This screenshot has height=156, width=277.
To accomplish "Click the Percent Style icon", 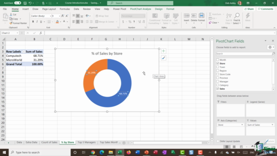I will [x=130, y=22].
